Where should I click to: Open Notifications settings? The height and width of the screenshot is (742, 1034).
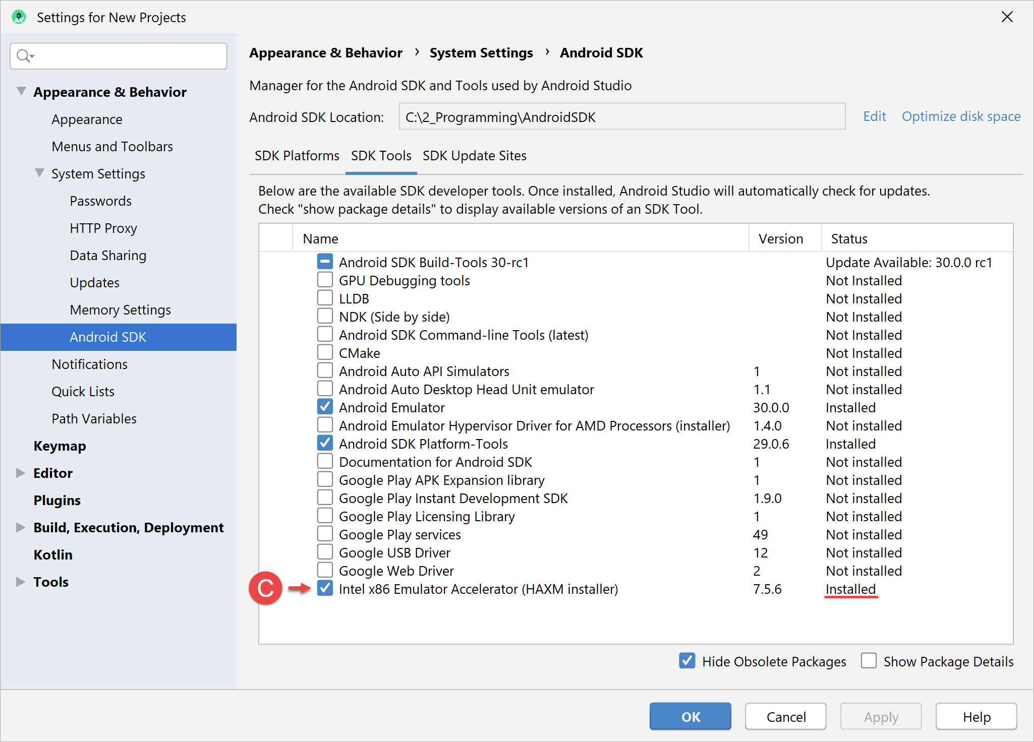[x=89, y=364]
